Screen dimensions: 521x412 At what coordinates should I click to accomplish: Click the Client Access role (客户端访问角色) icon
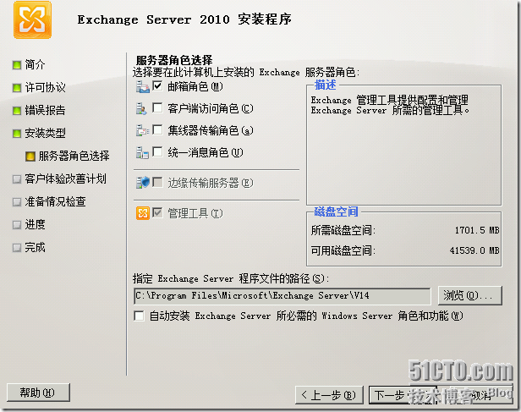[141, 108]
